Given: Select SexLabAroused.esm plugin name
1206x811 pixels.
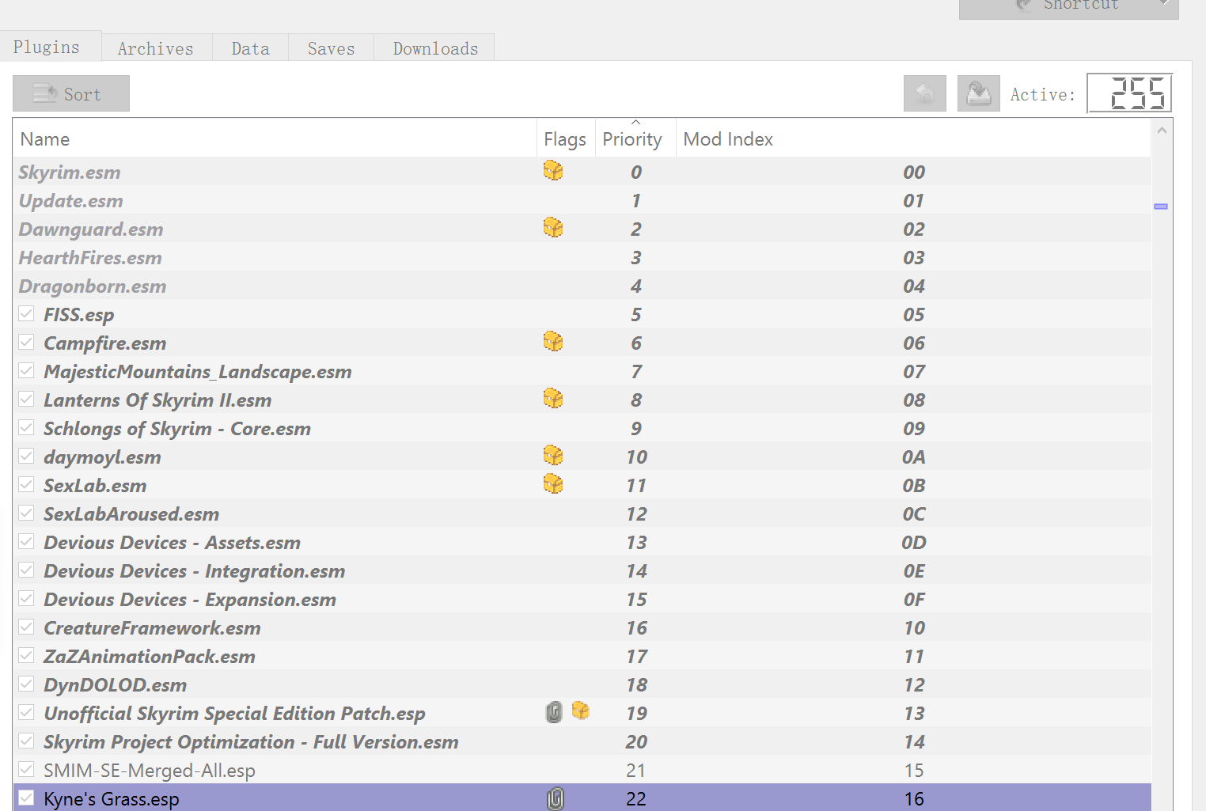Looking at the screenshot, I should [x=131, y=514].
